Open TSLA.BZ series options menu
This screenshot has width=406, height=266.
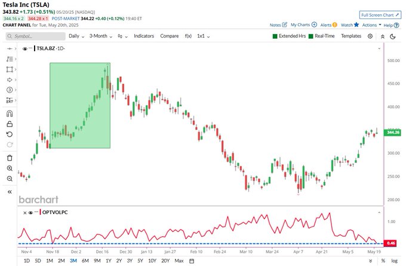click(30, 48)
